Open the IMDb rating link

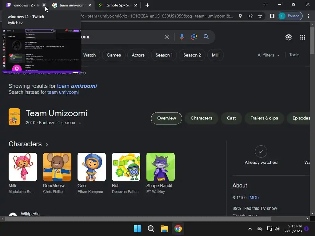(x=253, y=198)
